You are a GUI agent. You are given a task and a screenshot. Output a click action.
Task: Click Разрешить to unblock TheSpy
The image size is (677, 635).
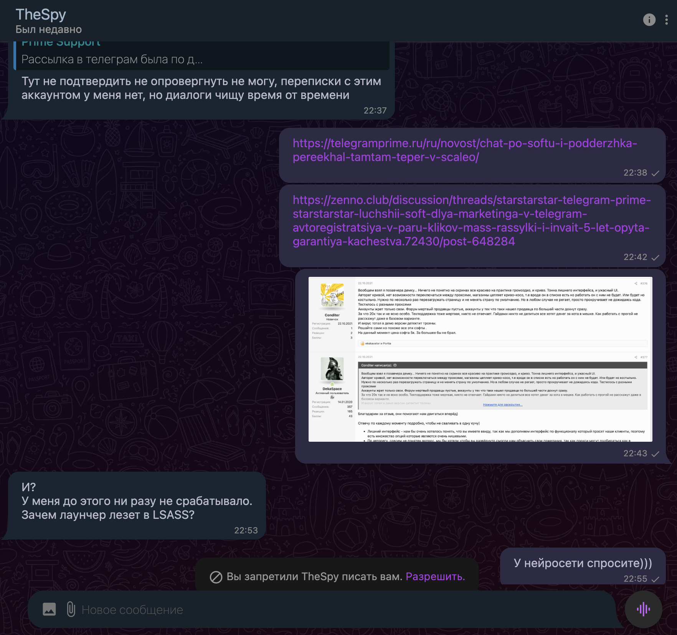(x=435, y=576)
